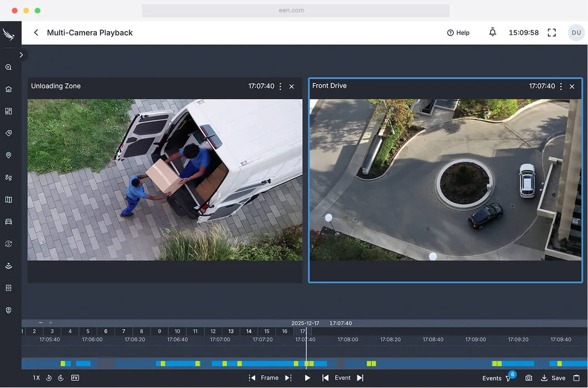Viewport: 588px width, 388px height.
Task: Open the archive cabinet icon in sidebar
Action: (9, 288)
